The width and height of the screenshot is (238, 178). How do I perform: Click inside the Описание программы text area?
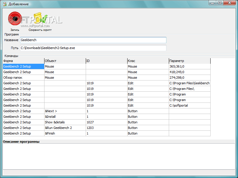[119, 157]
